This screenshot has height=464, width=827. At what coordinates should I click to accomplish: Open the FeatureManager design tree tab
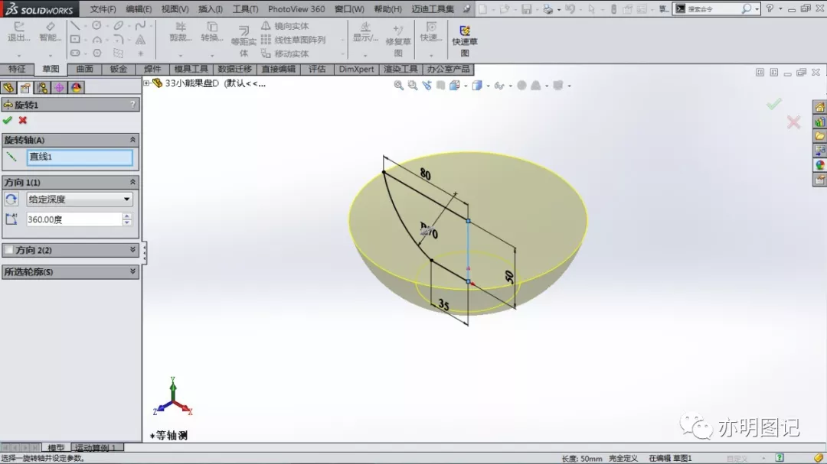8,88
